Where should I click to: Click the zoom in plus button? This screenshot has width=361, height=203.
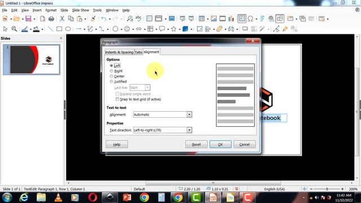342,189
